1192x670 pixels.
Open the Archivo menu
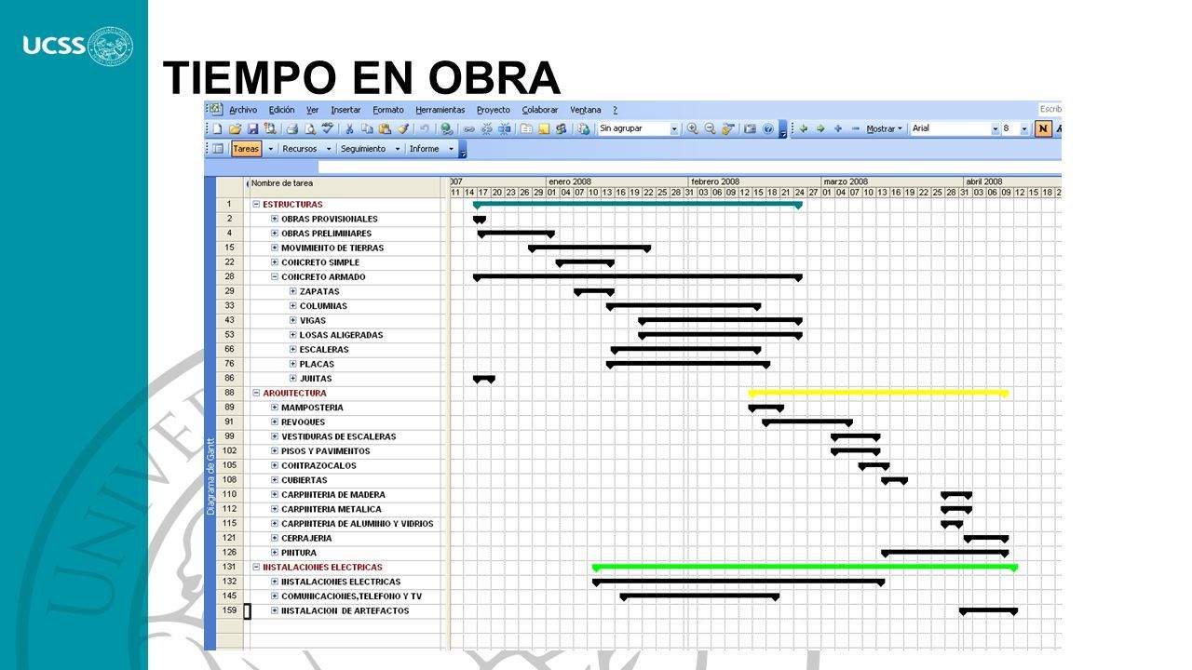[x=243, y=109]
